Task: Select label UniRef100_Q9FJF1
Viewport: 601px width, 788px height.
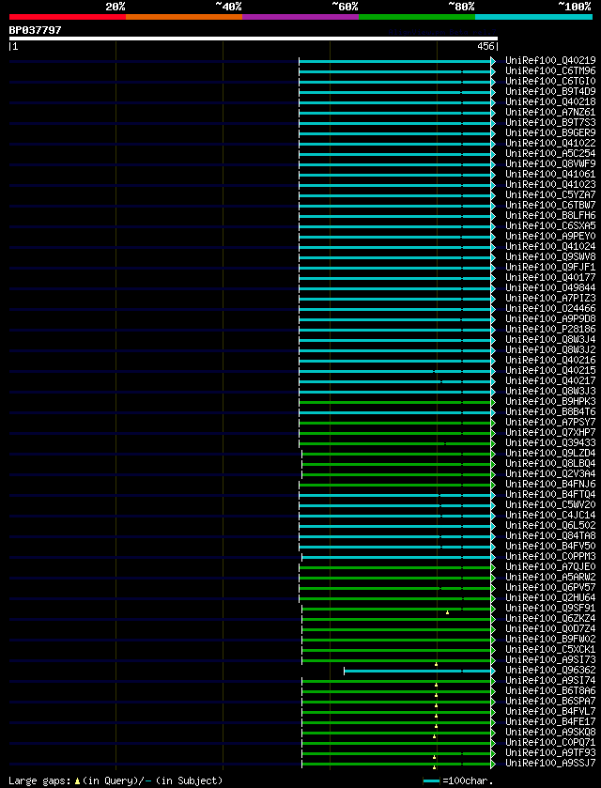Action: pyautogui.click(x=550, y=268)
